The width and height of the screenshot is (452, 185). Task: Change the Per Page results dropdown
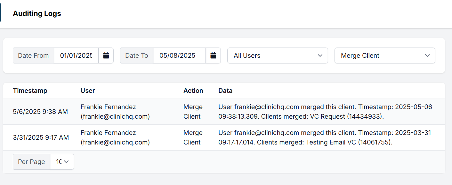[62, 162]
